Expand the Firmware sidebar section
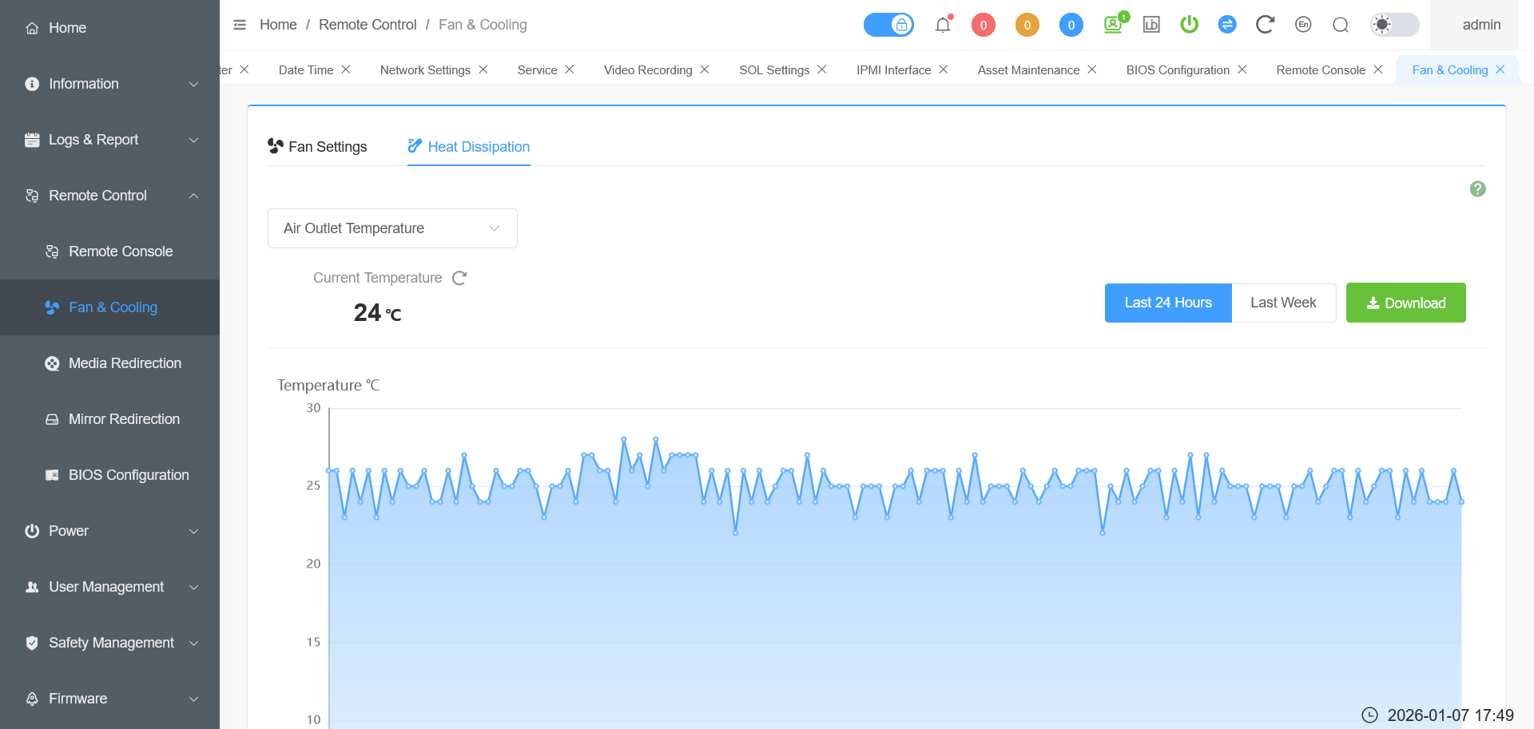The width and height of the screenshot is (1534, 729). 109,699
